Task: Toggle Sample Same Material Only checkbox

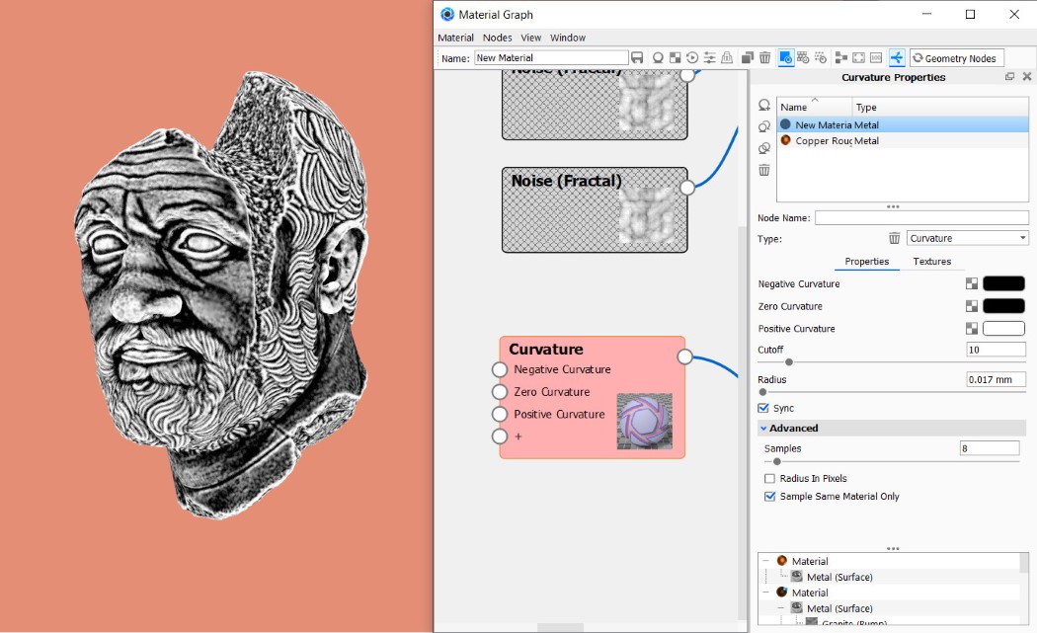Action: tap(770, 497)
